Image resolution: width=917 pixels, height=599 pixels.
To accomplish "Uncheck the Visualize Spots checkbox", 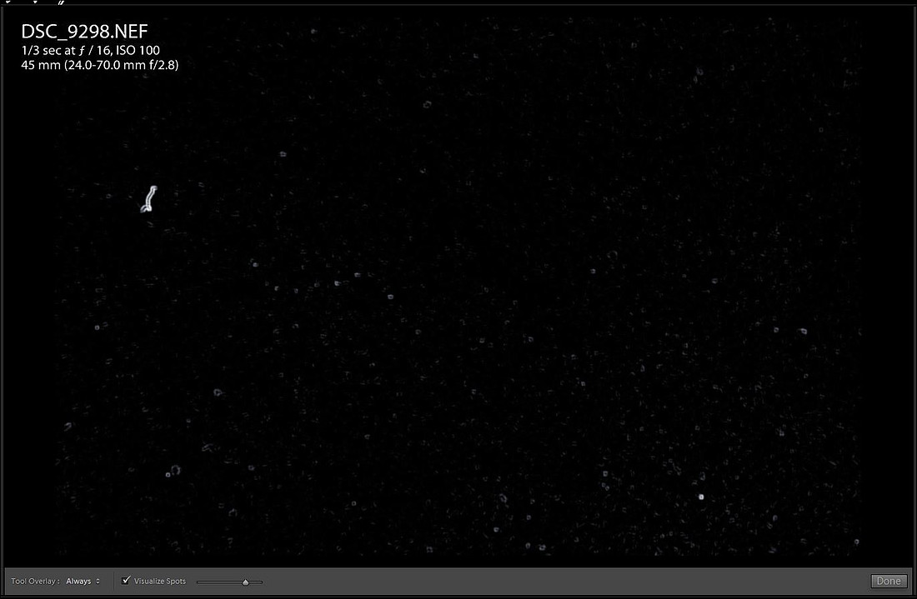I will click(x=126, y=581).
